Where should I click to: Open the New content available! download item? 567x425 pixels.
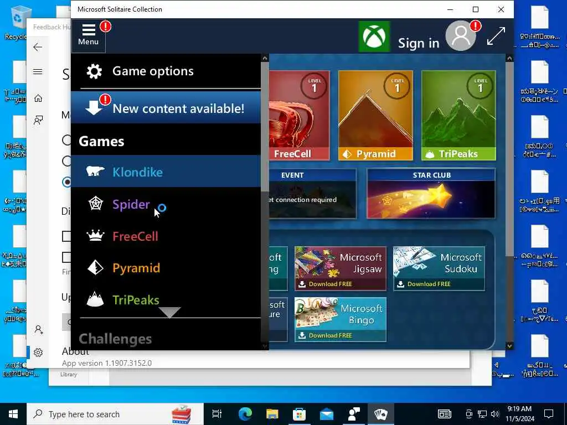166,107
